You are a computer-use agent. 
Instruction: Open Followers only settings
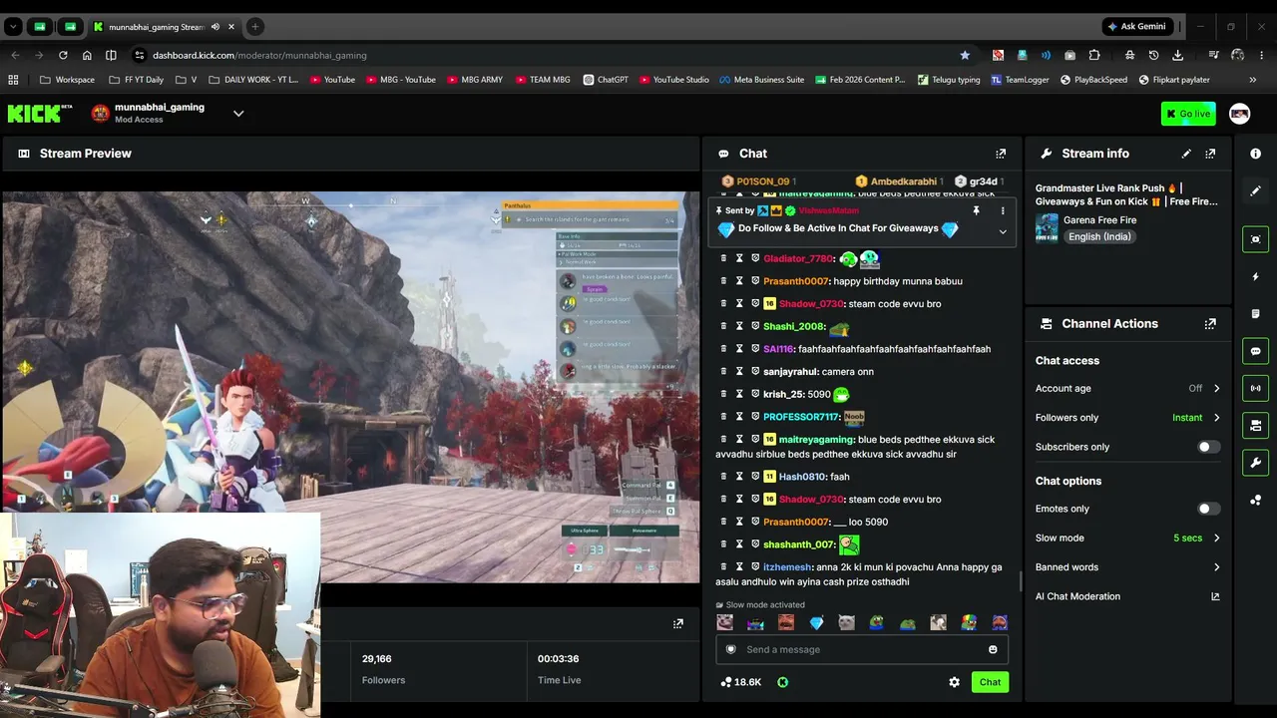tap(1127, 418)
